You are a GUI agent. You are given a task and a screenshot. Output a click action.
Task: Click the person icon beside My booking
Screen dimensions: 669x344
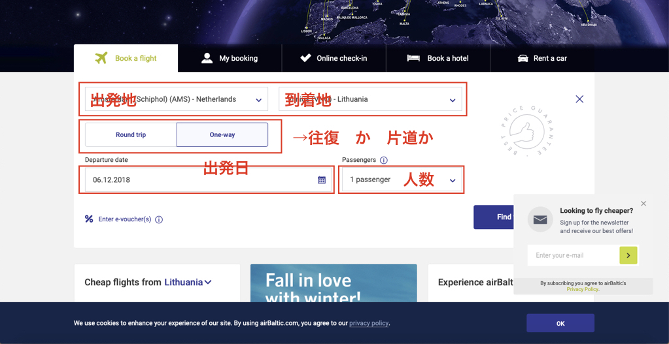(207, 58)
